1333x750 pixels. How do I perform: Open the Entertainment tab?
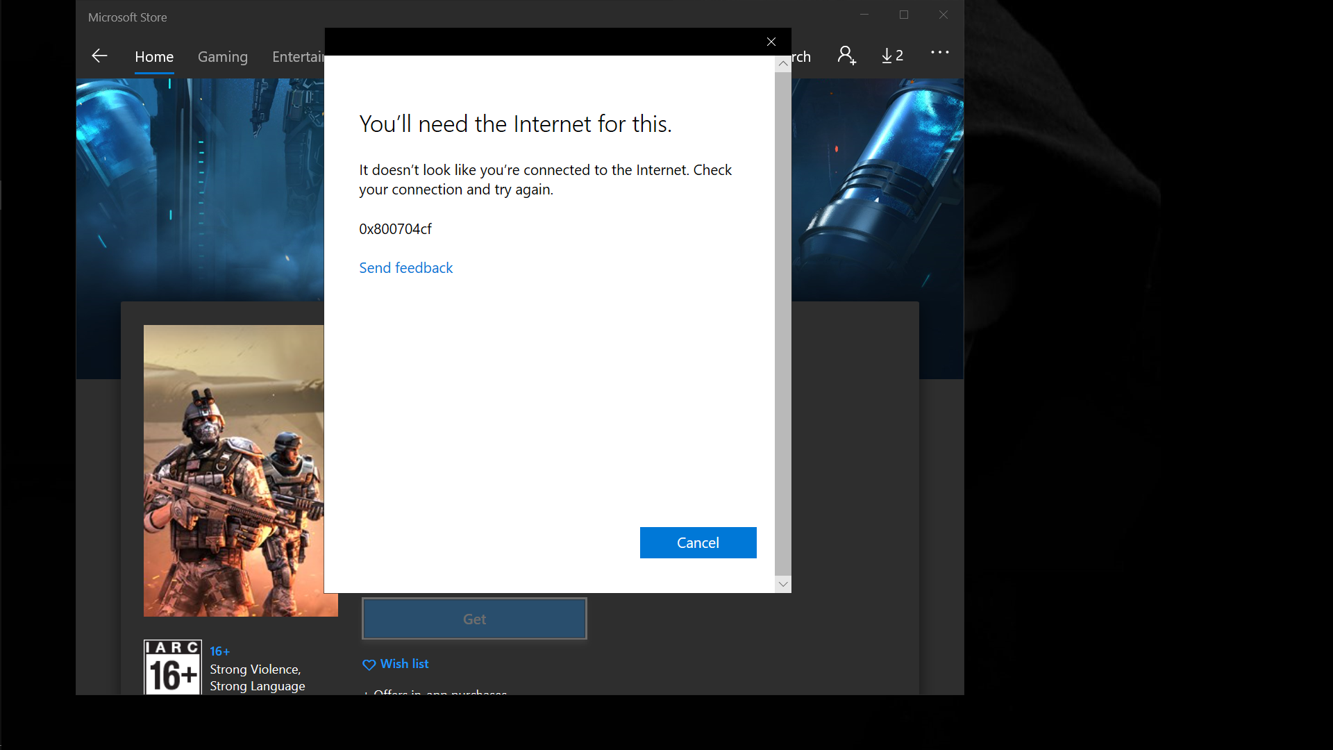click(300, 57)
